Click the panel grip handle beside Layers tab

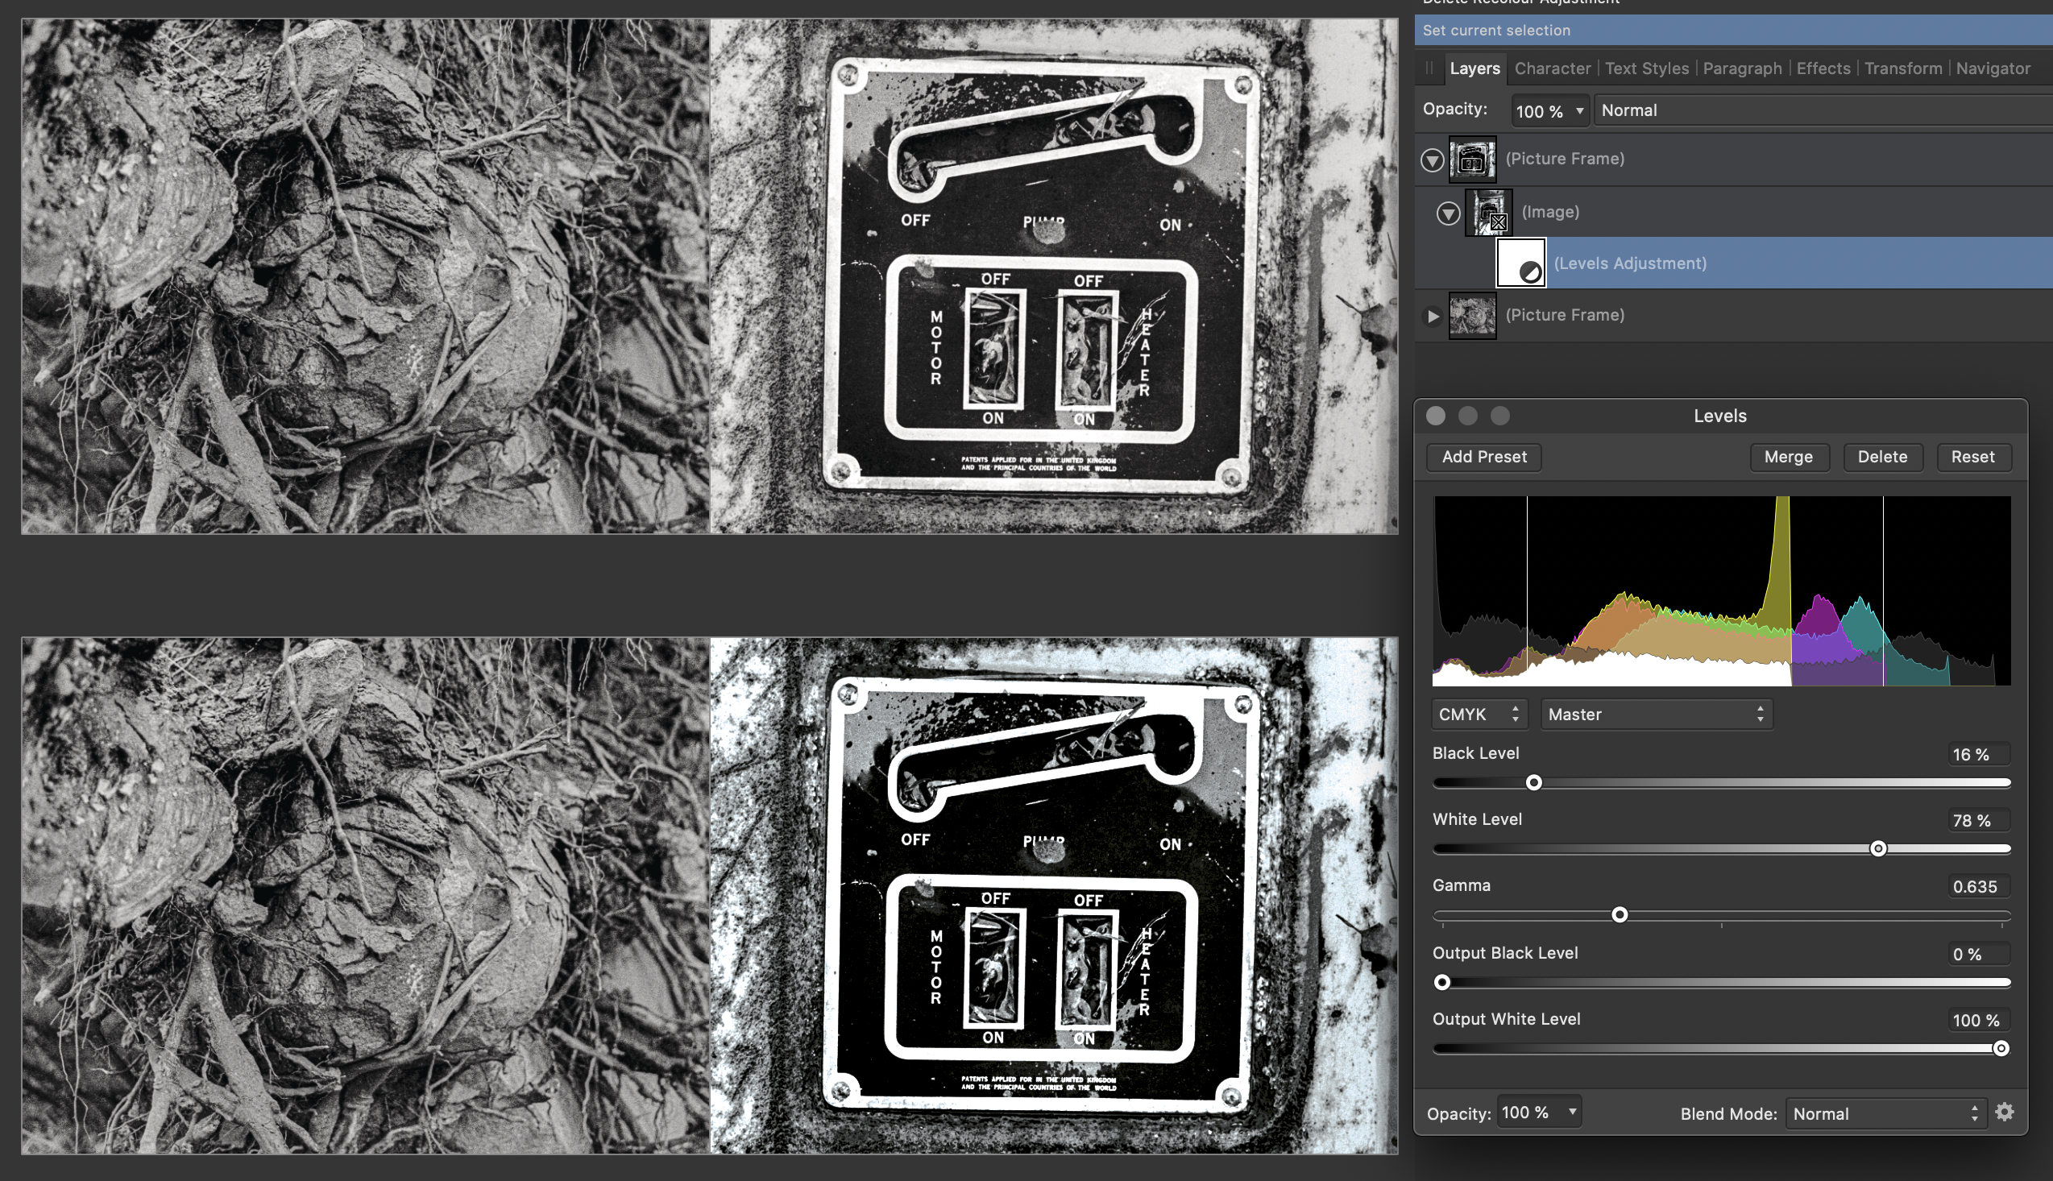point(1429,68)
